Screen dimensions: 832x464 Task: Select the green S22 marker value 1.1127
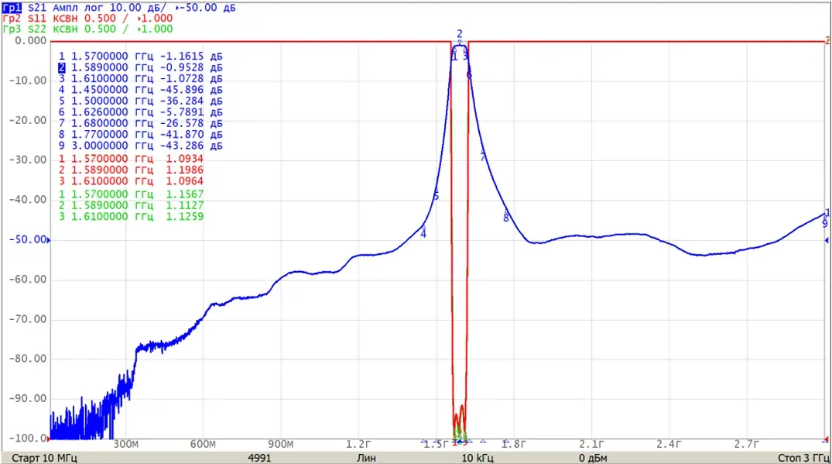tap(185, 205)
